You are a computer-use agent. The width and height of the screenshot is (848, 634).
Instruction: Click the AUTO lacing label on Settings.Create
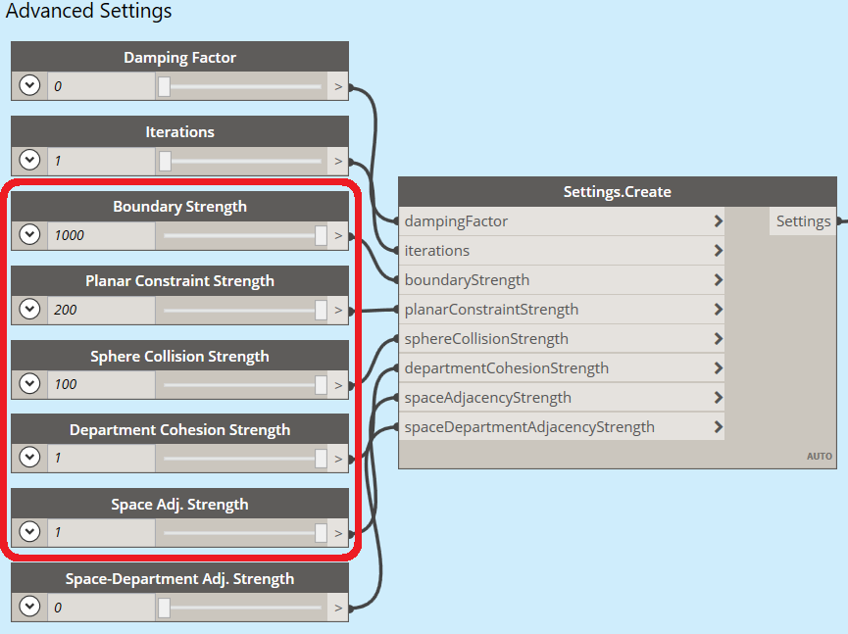click(x=820, y=457)
